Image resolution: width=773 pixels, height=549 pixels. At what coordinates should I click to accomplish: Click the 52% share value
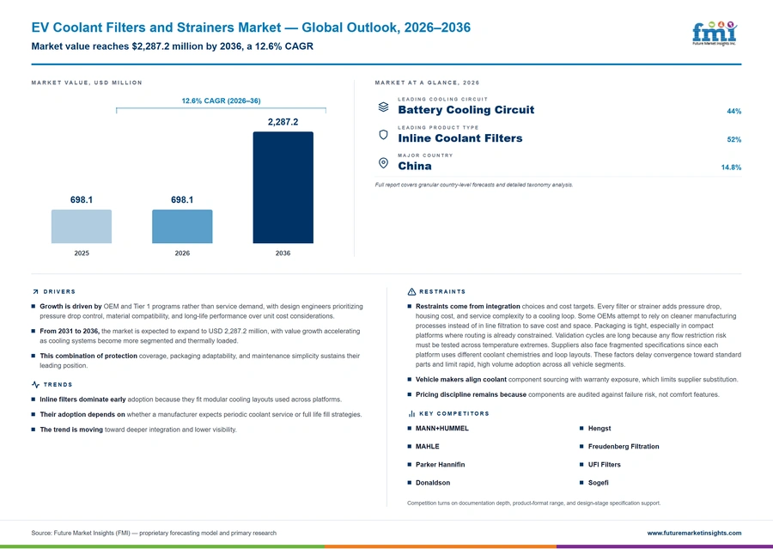coord(734,139)
